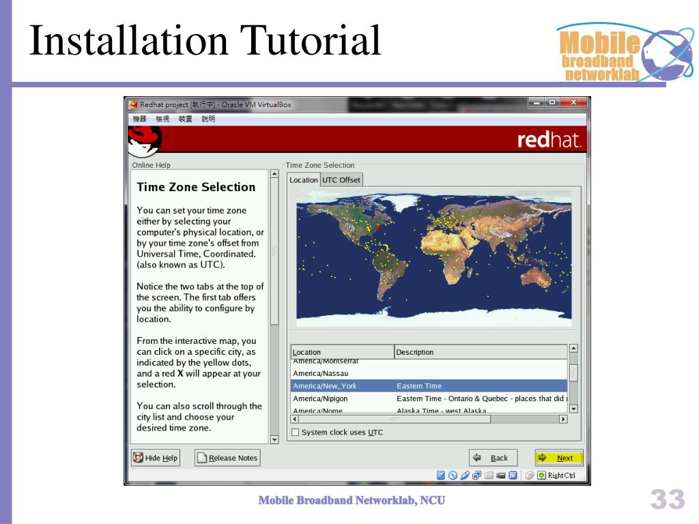
Task: Click the mouse integration status icon
Action: point(530,475)
